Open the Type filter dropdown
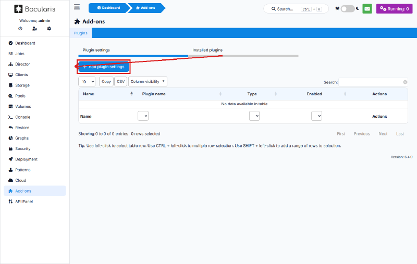Image resolution: width=417 pixels, height=264 pixels. [x=254, y=116]
